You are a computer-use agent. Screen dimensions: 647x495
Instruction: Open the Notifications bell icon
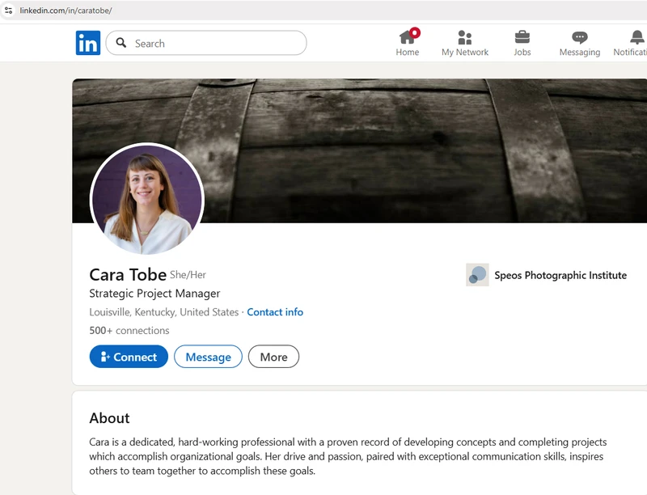point(636,37)
